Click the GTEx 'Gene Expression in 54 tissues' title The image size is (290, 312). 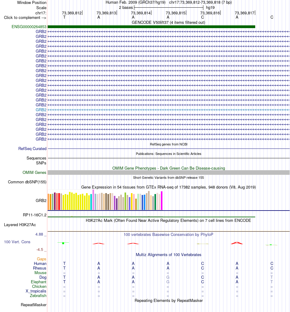click(x=169, y=187)
